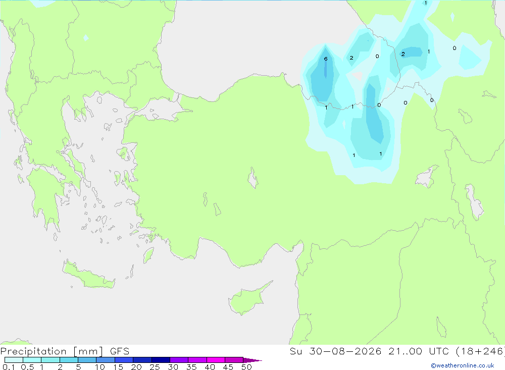Image resolution: width=505 pixels, height=370 pixels.
Task: Click the 'Su 30-08-2026' date text
Action: pyautogui.click(x=335, y=351)
